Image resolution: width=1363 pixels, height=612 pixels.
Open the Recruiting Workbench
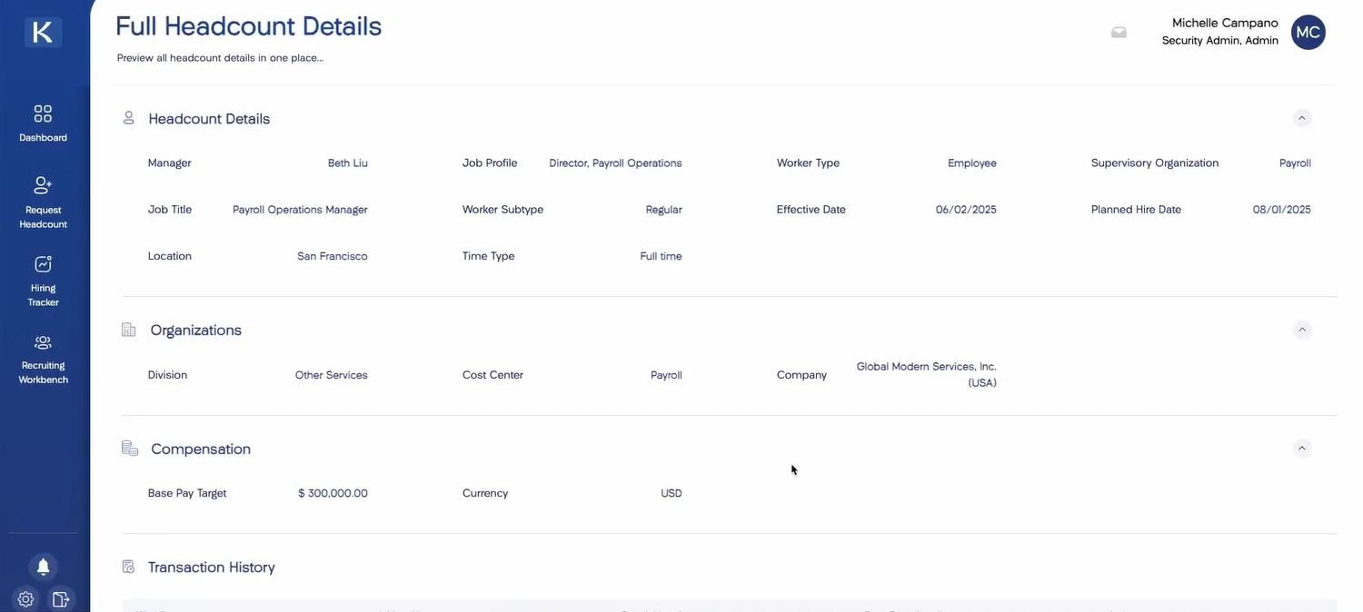[x=43, y=360]
